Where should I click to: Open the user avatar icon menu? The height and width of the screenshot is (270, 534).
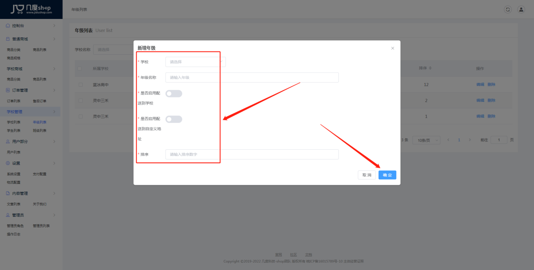tap(521, 9)
